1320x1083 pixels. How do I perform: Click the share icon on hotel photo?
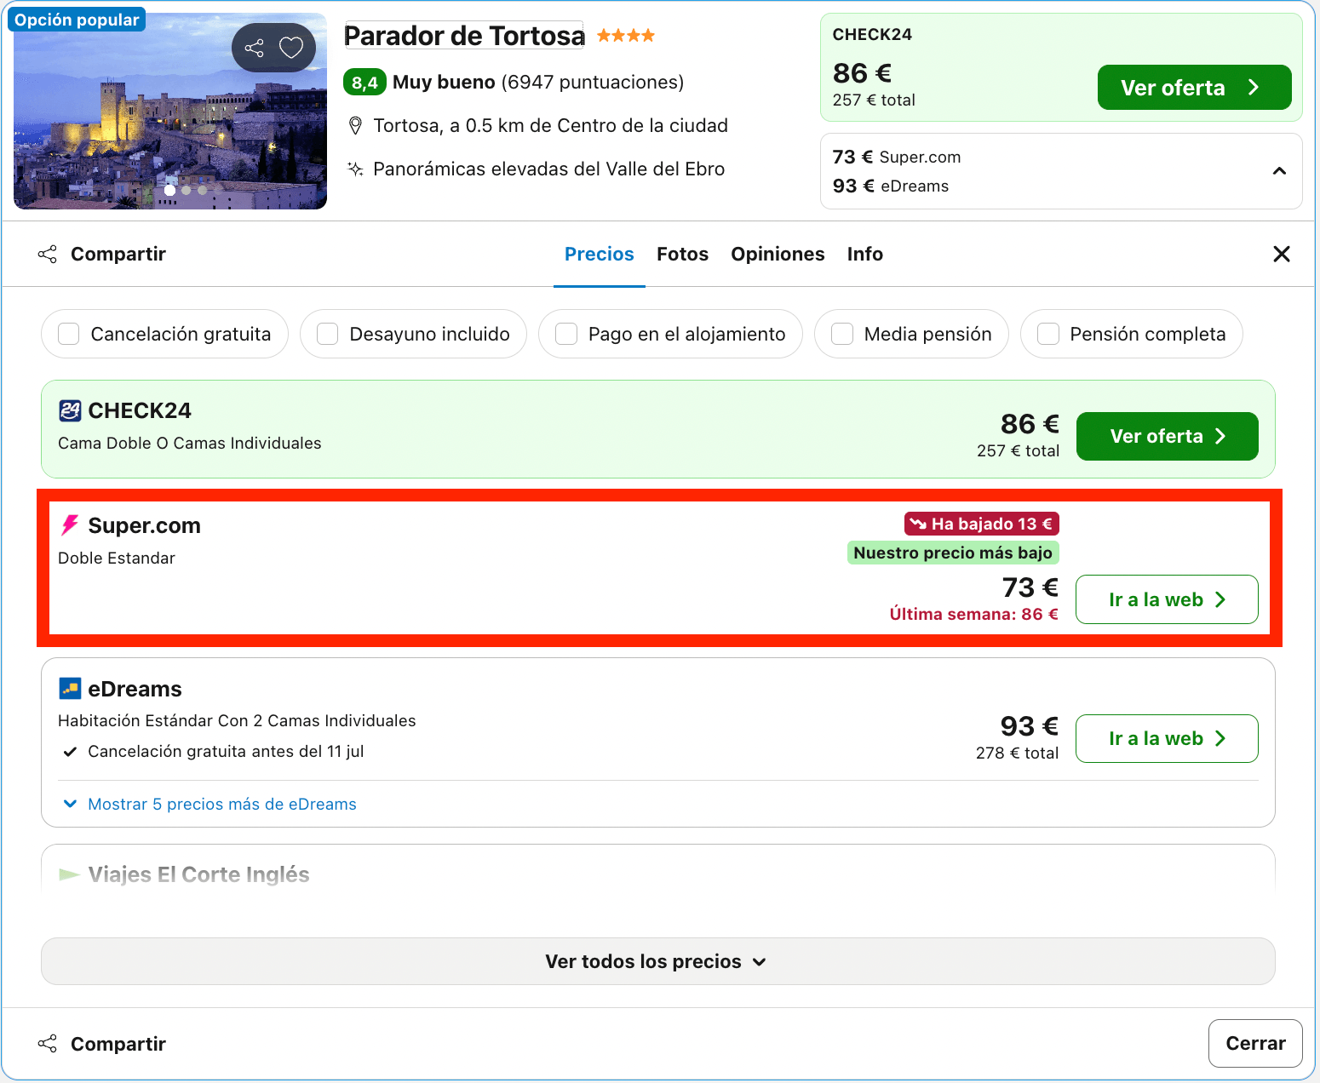[254, 48]
